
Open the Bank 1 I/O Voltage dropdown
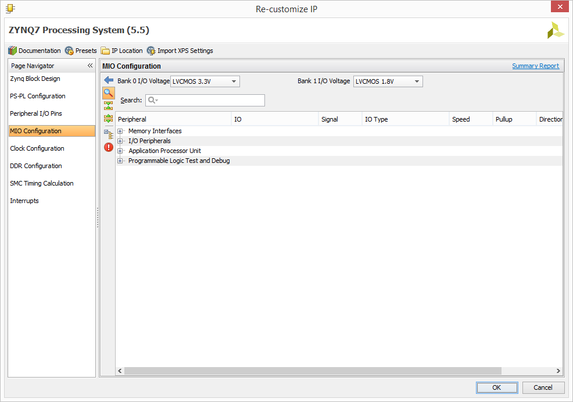(388, 81)
